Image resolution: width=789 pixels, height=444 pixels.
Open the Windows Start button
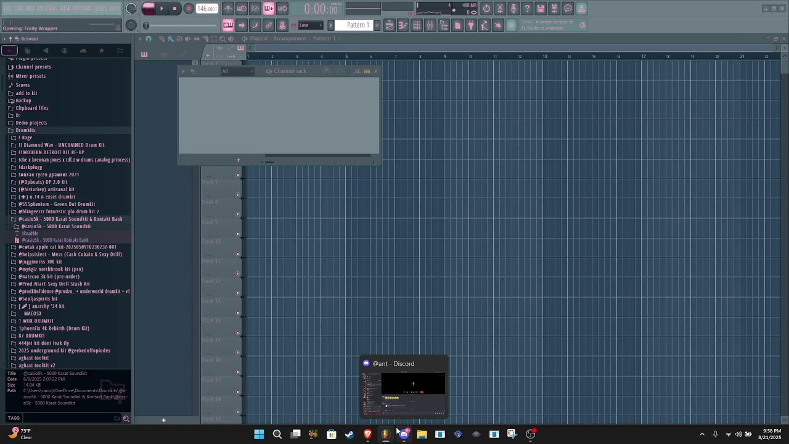(259, 434)
